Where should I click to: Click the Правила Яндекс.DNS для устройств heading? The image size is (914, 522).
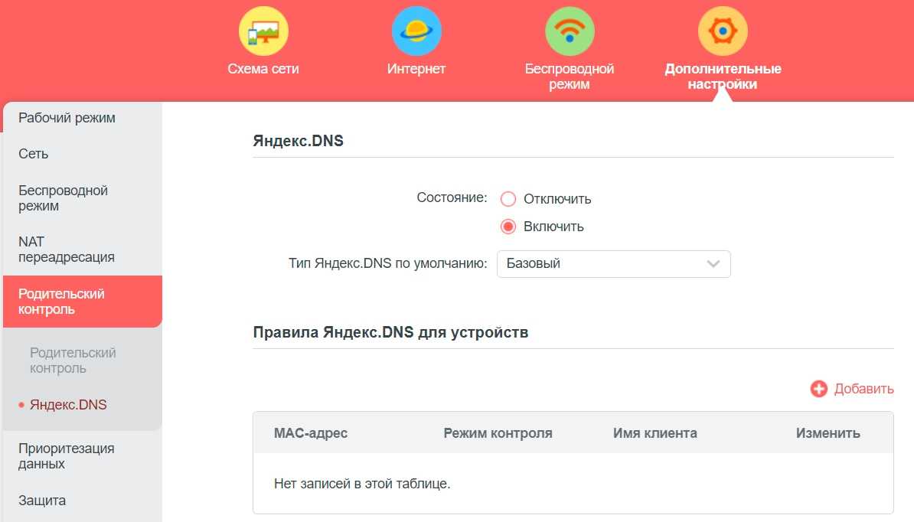tap(390, 332)
